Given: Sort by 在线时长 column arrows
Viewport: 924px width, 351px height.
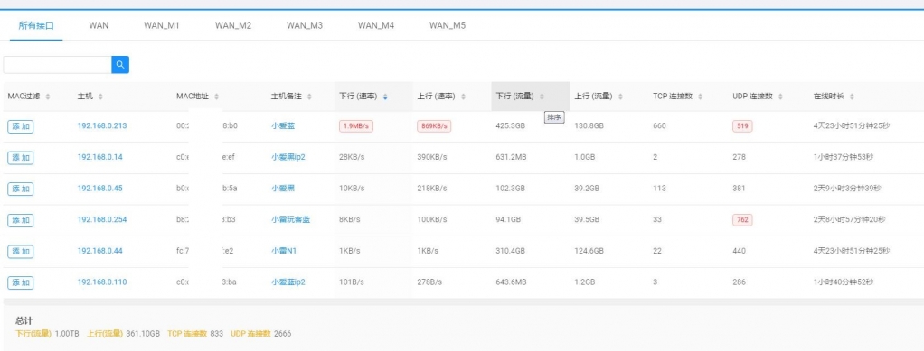Looking at the screenshot, I should [x=852, y=97].
